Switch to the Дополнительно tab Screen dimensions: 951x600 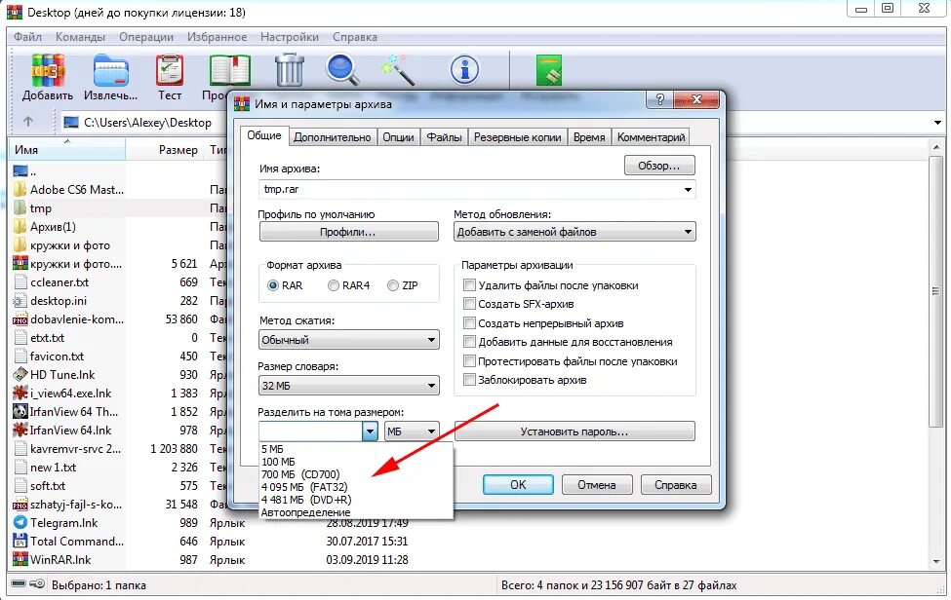tap(333, 137)
